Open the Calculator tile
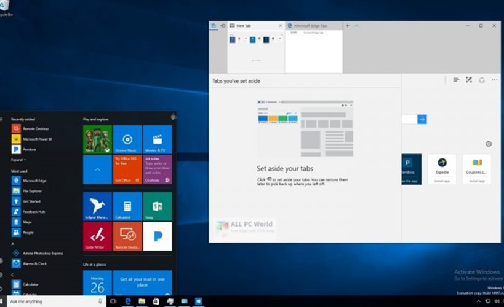The height and width of the screenshot is (307, 504). (127, 206)
